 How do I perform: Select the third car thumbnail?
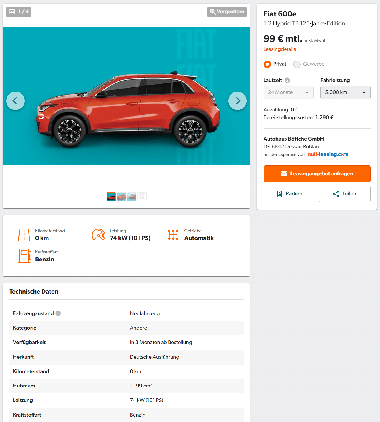tap(131, 197)
